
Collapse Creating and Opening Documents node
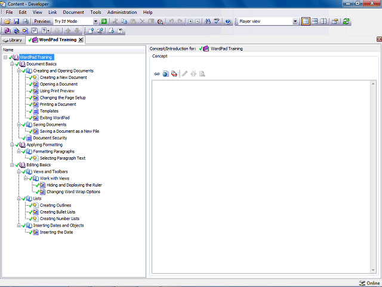pyautogui.click(x=19, y=71)
